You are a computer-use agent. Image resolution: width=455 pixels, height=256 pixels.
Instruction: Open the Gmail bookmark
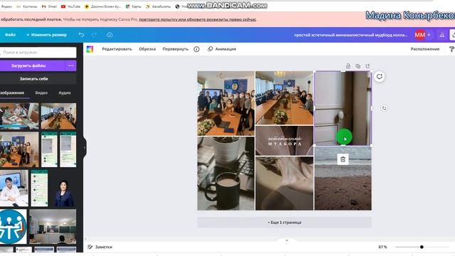click(49, 6)
